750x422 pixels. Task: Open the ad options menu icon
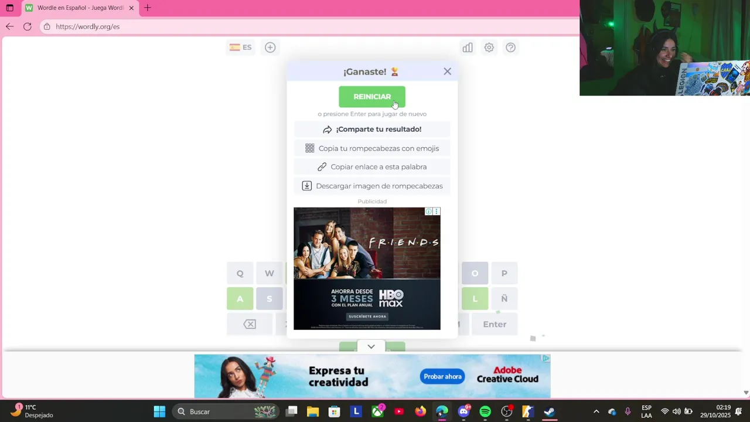click(x=436, y=211)
